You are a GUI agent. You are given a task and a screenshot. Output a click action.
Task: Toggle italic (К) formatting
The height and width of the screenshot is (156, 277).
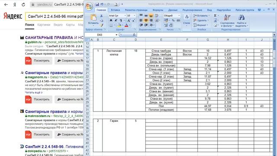(116, 20)
